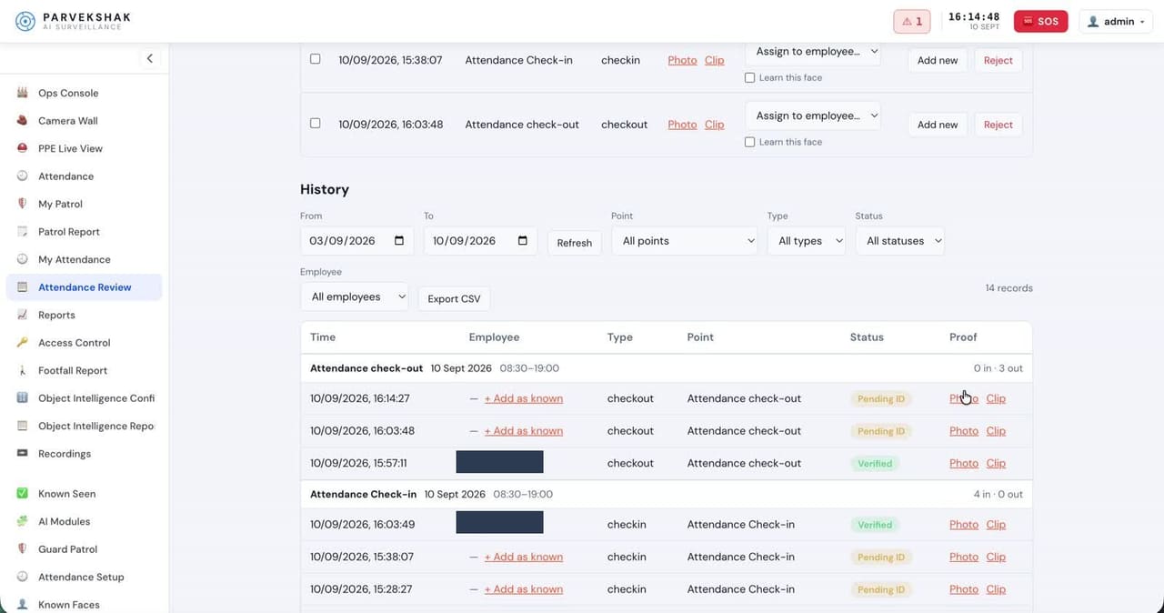The image size is (1164, 613).
Task: Open Assign to employee dropdown for check-out row
Action: tap(813, 116)
